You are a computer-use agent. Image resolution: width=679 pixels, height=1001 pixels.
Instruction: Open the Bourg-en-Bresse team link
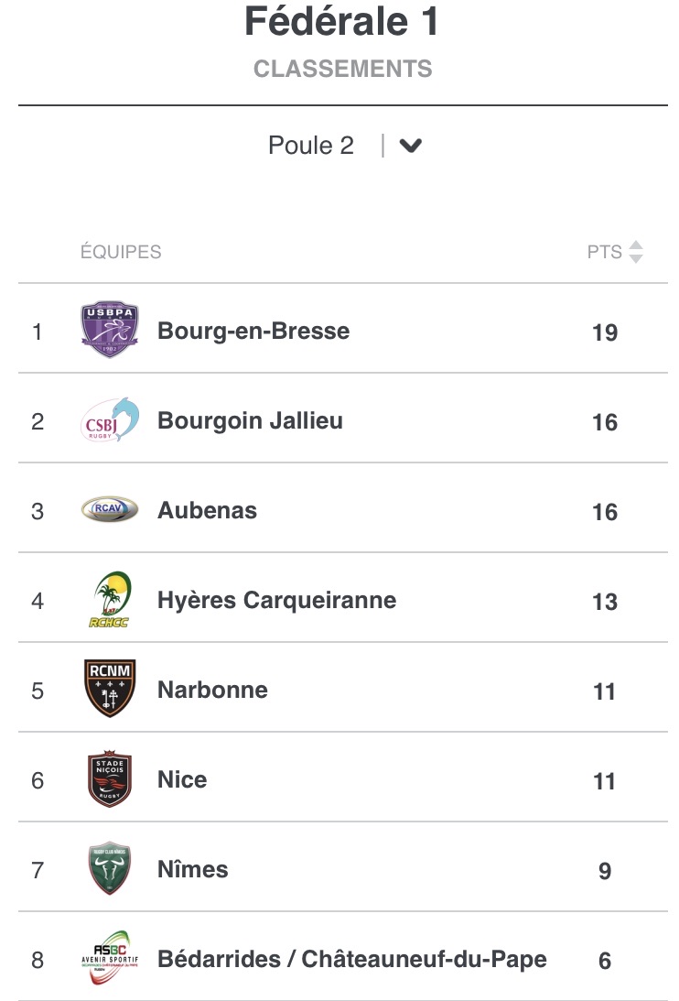(x=253, y=331)
